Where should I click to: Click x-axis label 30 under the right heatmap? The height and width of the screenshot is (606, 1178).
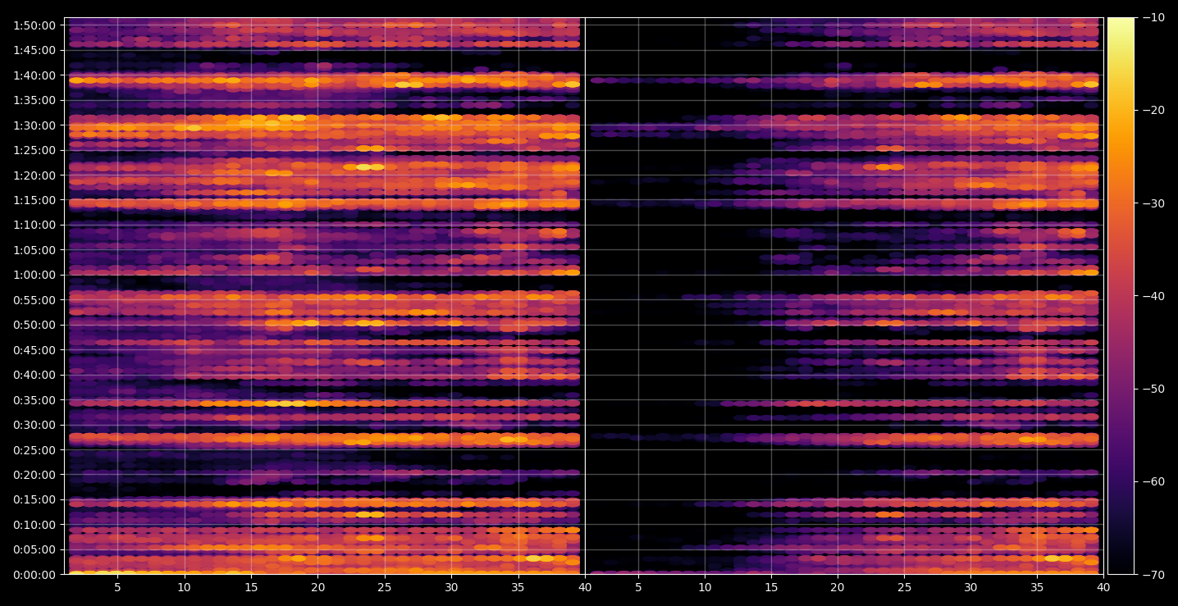(x=970, y=587)
